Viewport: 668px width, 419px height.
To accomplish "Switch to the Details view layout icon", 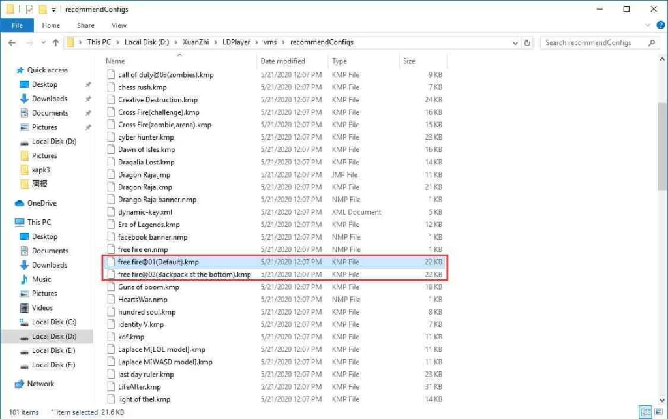I will coord(646,412).
